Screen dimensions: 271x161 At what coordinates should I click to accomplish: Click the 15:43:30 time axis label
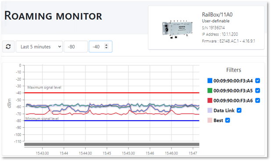[43, 153]
